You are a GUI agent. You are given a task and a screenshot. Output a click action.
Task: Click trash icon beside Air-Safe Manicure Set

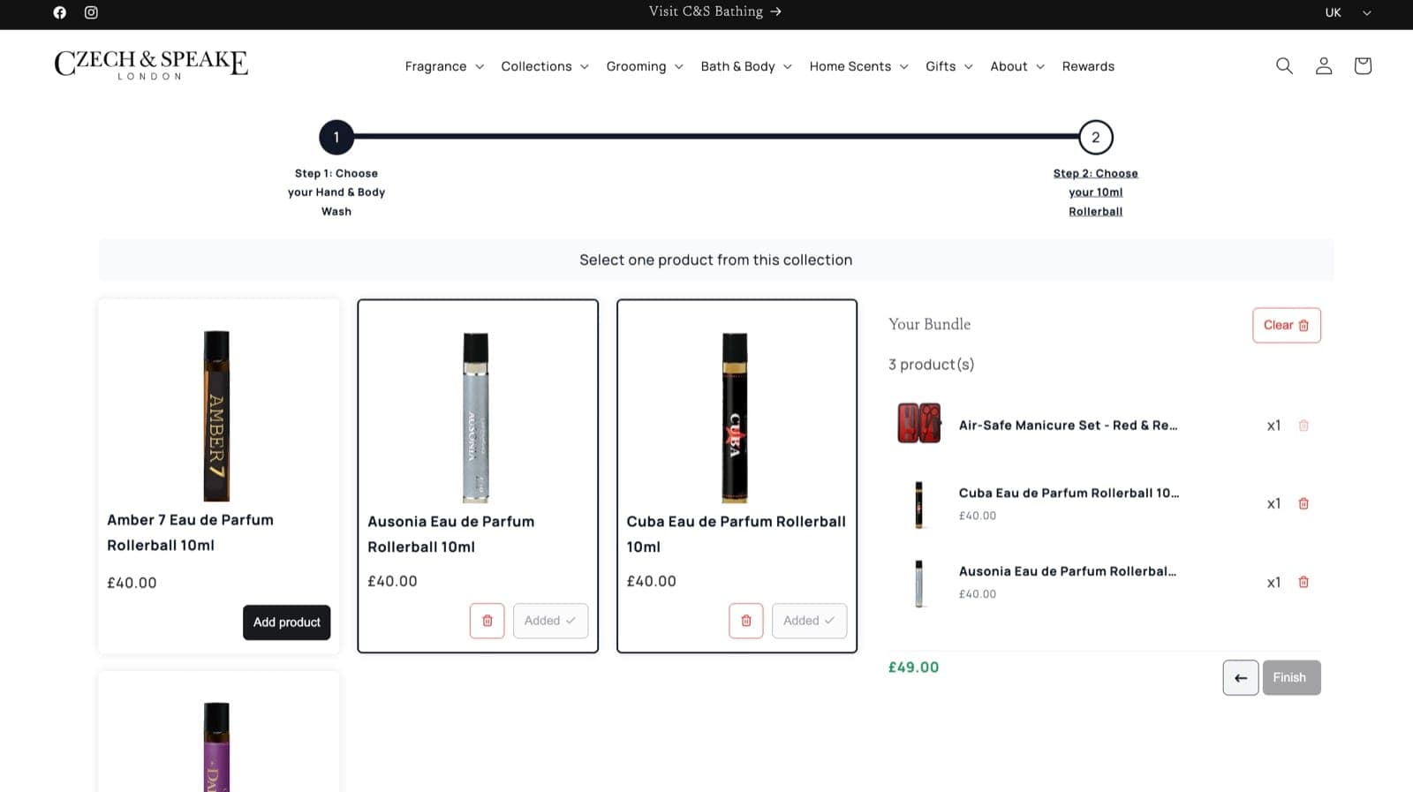(x=1303, y=426)
